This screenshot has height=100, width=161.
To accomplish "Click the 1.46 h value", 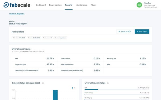I will pos(51,70).
